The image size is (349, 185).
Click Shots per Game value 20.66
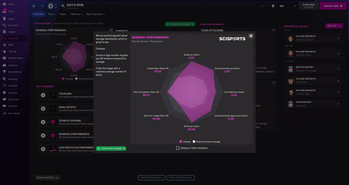[191, 129]
